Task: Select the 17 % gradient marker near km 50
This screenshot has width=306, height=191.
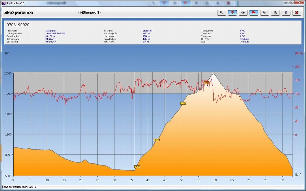Action: pos(183,103)
